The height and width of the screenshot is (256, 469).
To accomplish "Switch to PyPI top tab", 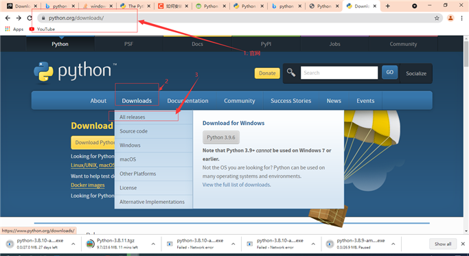I will coord(266,44).
